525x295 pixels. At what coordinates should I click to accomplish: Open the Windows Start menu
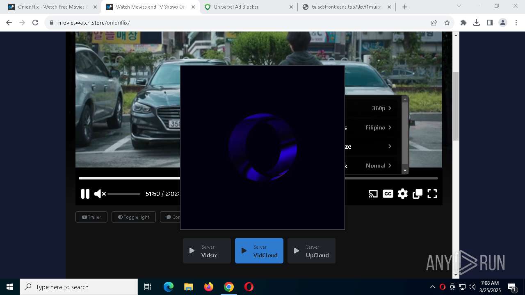[10, 287]
